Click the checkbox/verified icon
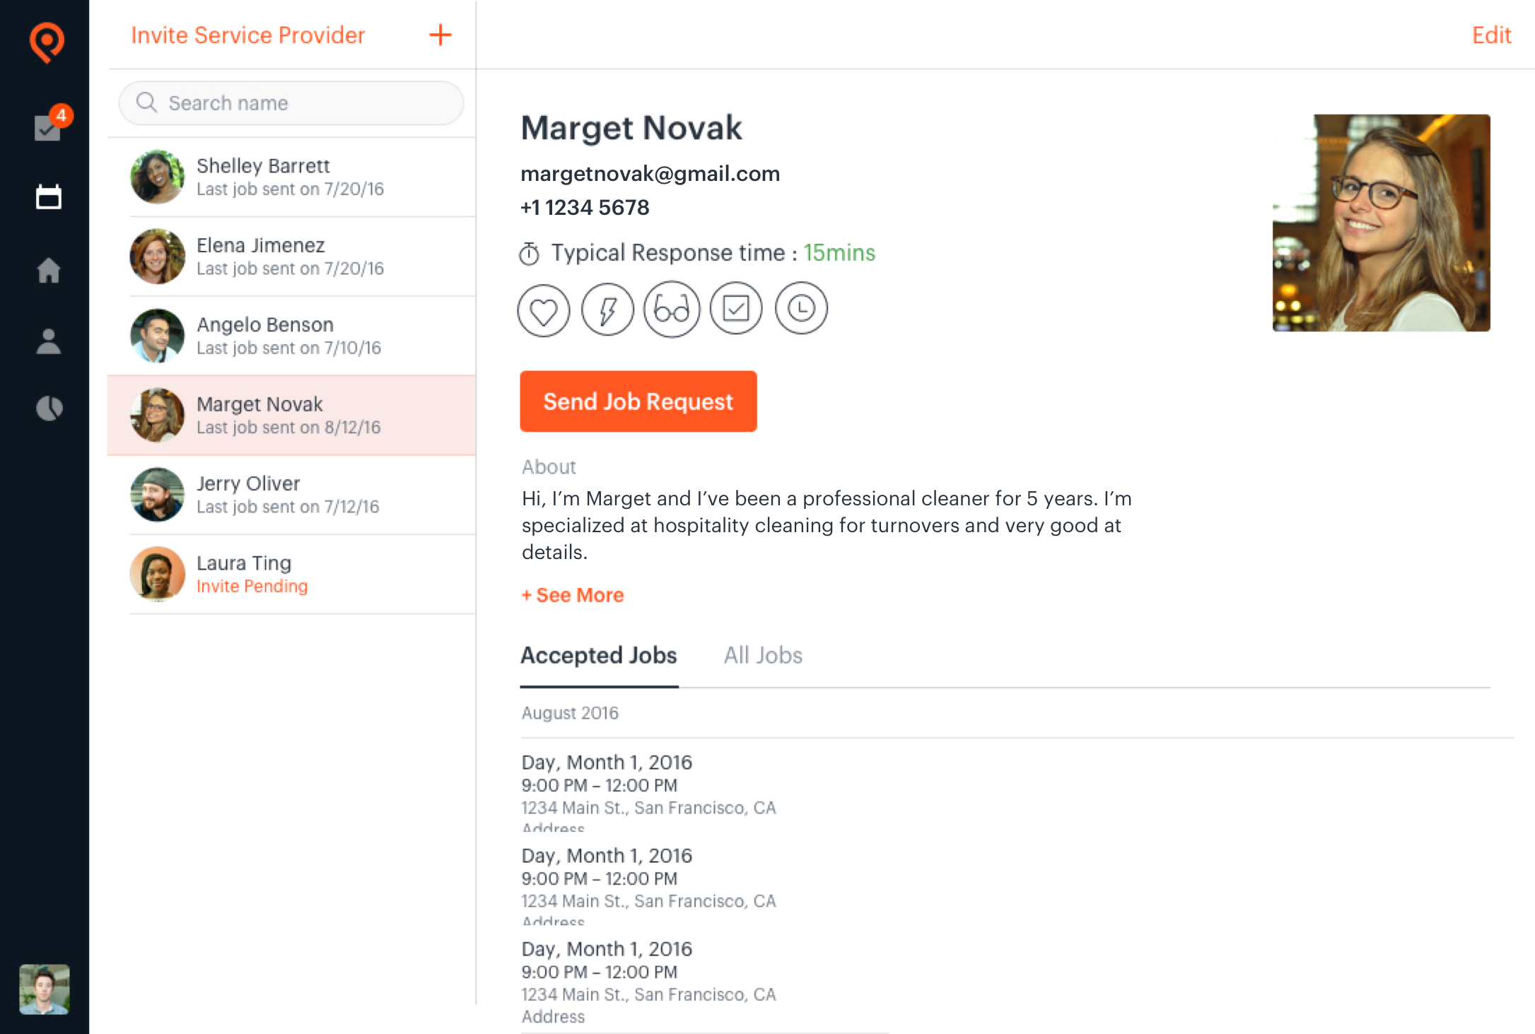The height and width of the screenshot is (1034, 1535). pos(735,308)
